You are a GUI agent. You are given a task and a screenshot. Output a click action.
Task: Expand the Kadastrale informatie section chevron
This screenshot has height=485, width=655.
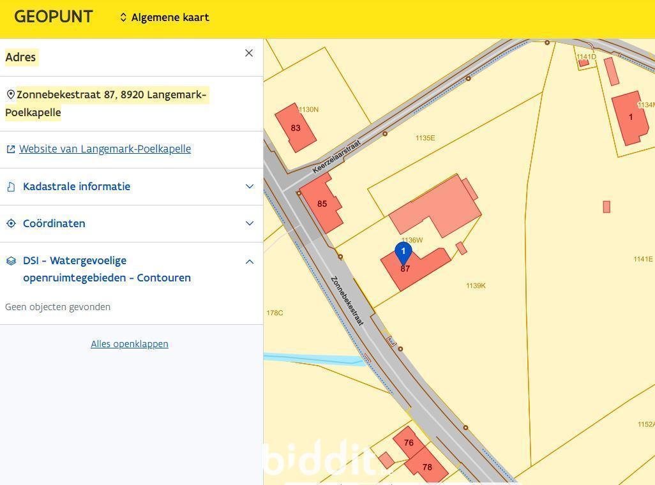coord(249,186)
